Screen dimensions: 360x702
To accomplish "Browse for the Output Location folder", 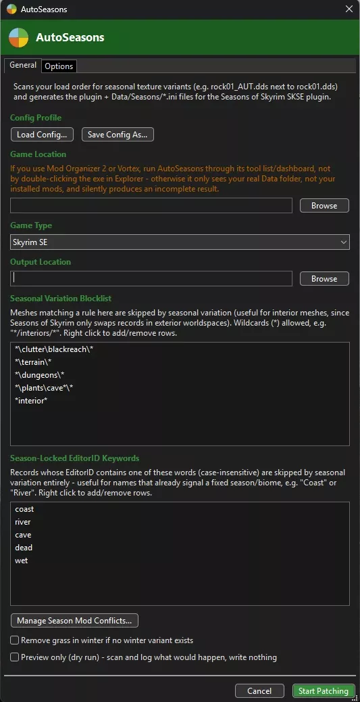I will (324, 278).
